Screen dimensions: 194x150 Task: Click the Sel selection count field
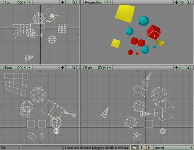pos(10,148)
